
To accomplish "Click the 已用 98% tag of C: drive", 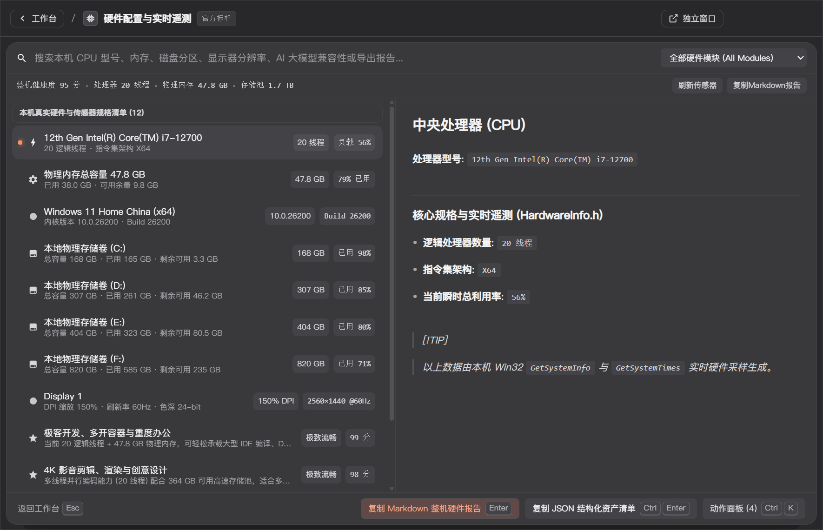I will point(354,253).
